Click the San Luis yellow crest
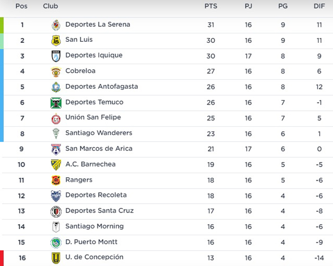This screenshot has height=266, width=333. (56, 40)
